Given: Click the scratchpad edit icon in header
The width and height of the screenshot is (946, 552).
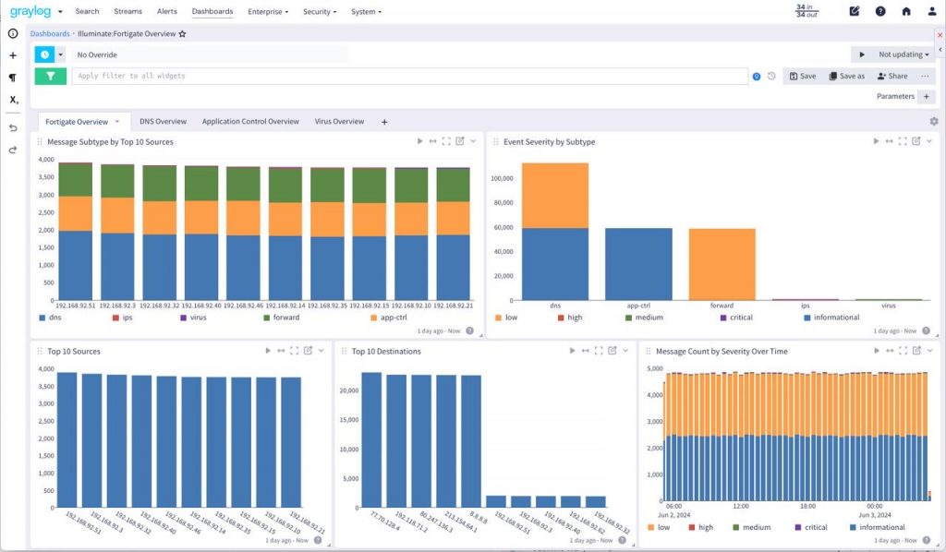Looking at the screenshot, I should click(x=855, y=11).
